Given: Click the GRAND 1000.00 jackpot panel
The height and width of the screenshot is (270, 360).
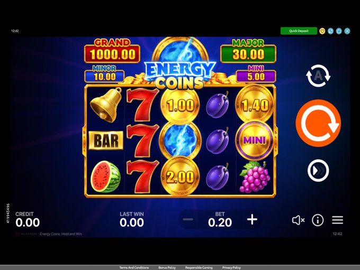Looking at the screenshot, I should [x=112, y=51].
